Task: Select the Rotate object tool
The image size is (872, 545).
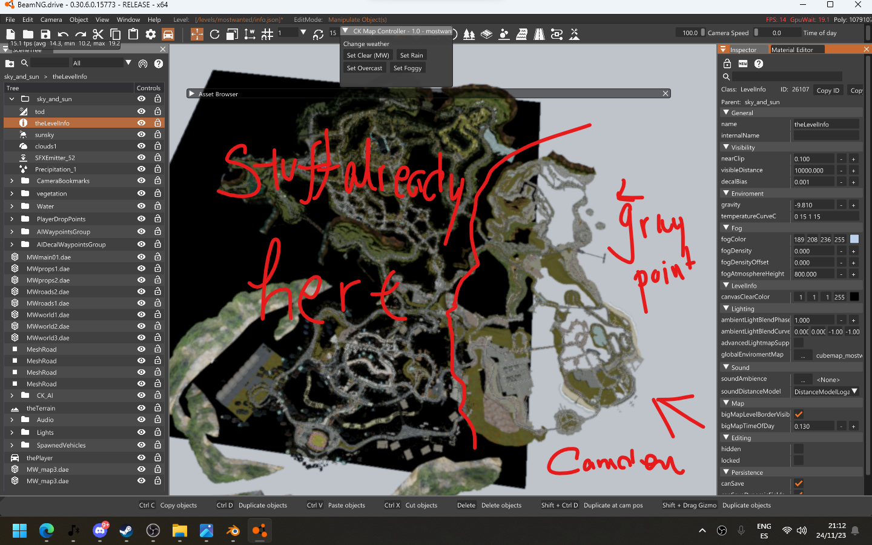Action: point(214,35)
